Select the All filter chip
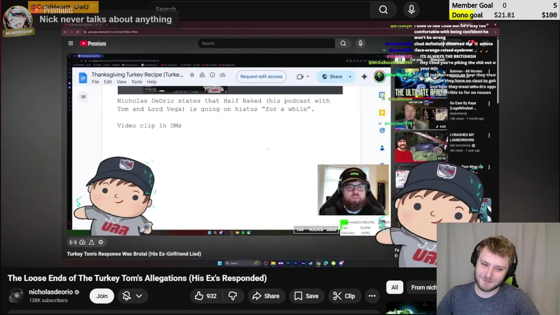The height and width of the screenshot is (315, 560). (x=395, y=287)
